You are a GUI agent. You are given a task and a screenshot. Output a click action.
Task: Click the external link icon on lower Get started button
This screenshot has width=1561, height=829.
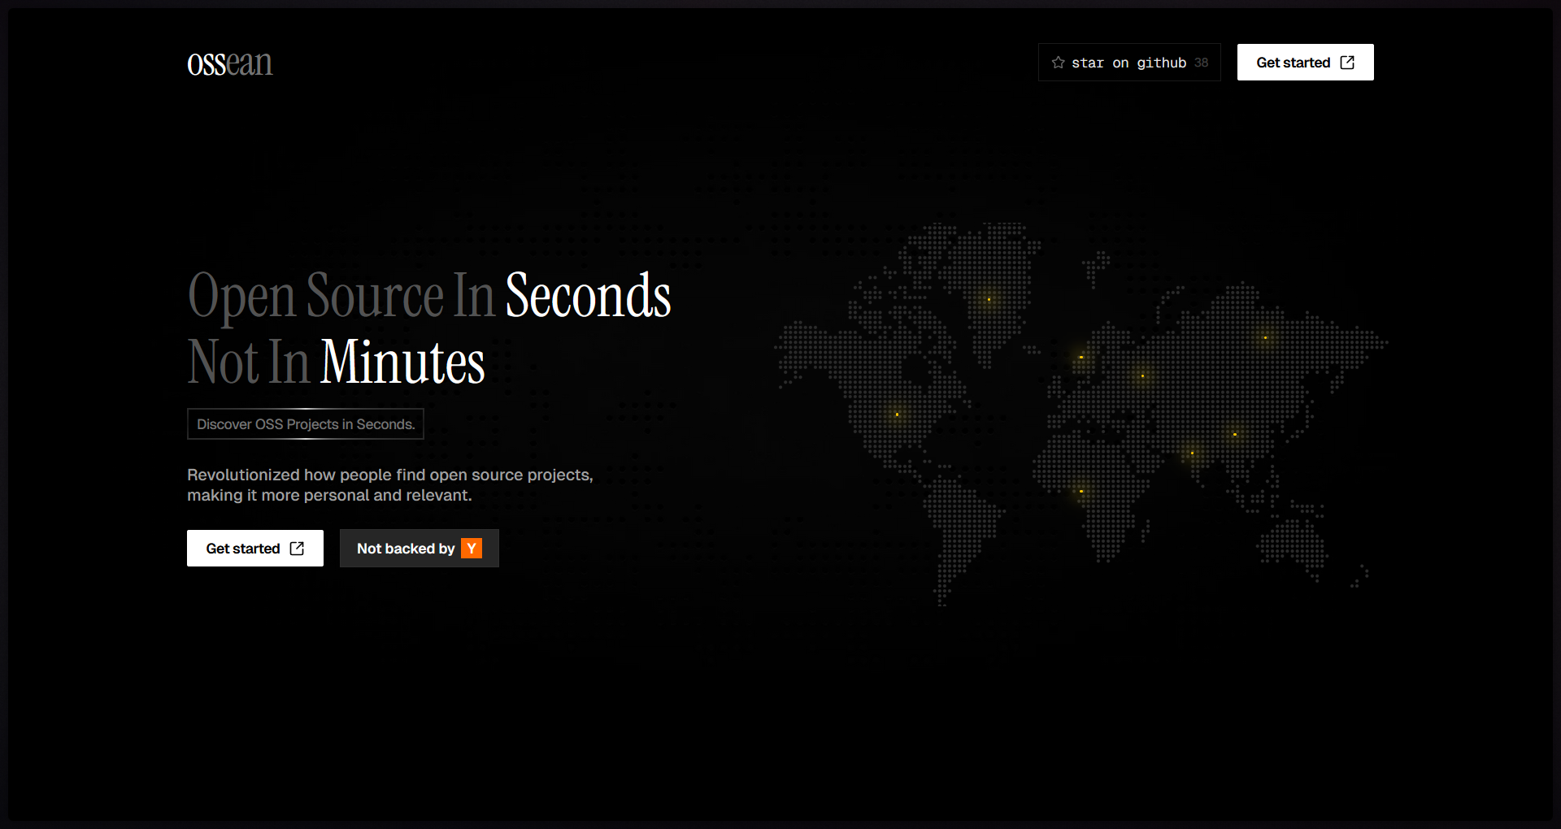click(298, 548)
